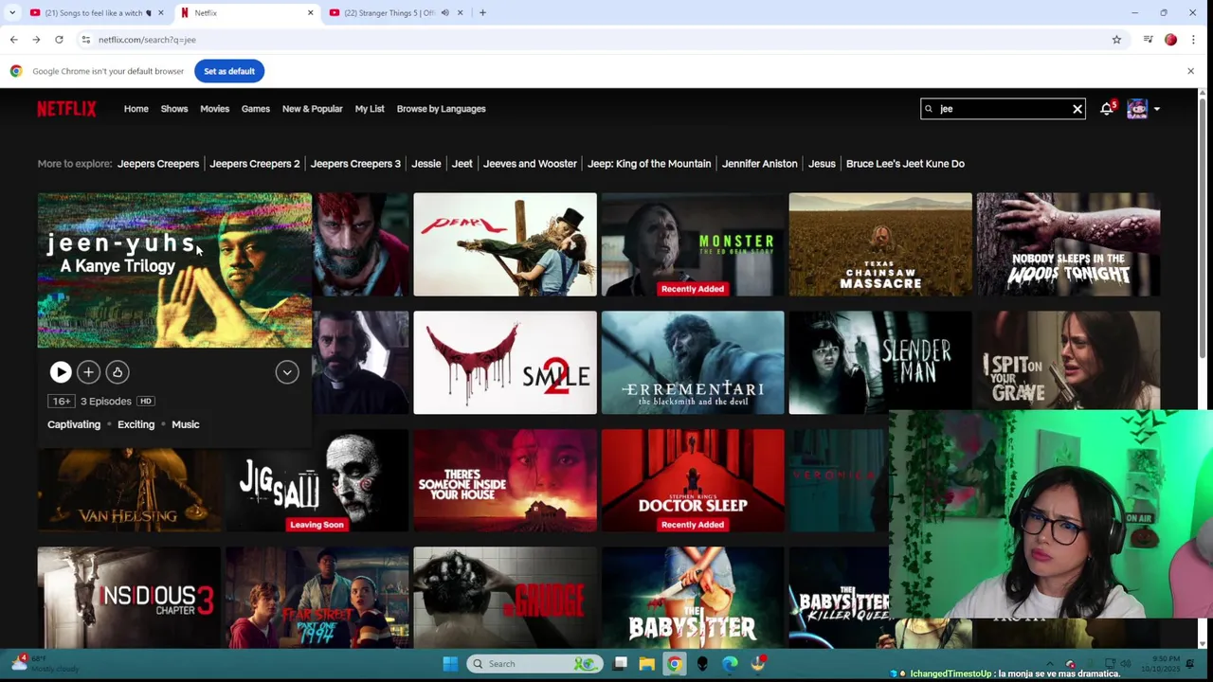
Task: Open The Babysitter thumbnail
Action: pyautogui.click(x=693, y=598)
